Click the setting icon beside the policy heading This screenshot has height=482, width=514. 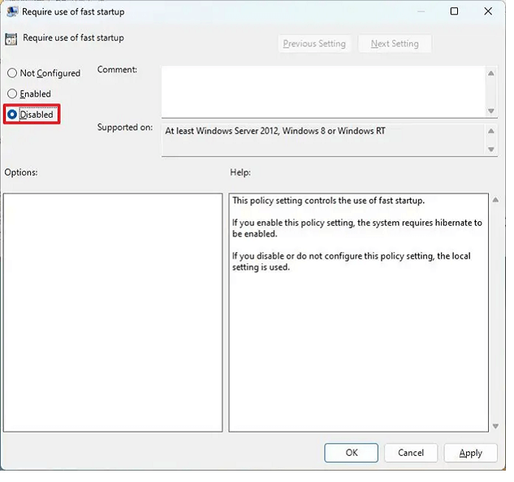(x=11, y=38)
